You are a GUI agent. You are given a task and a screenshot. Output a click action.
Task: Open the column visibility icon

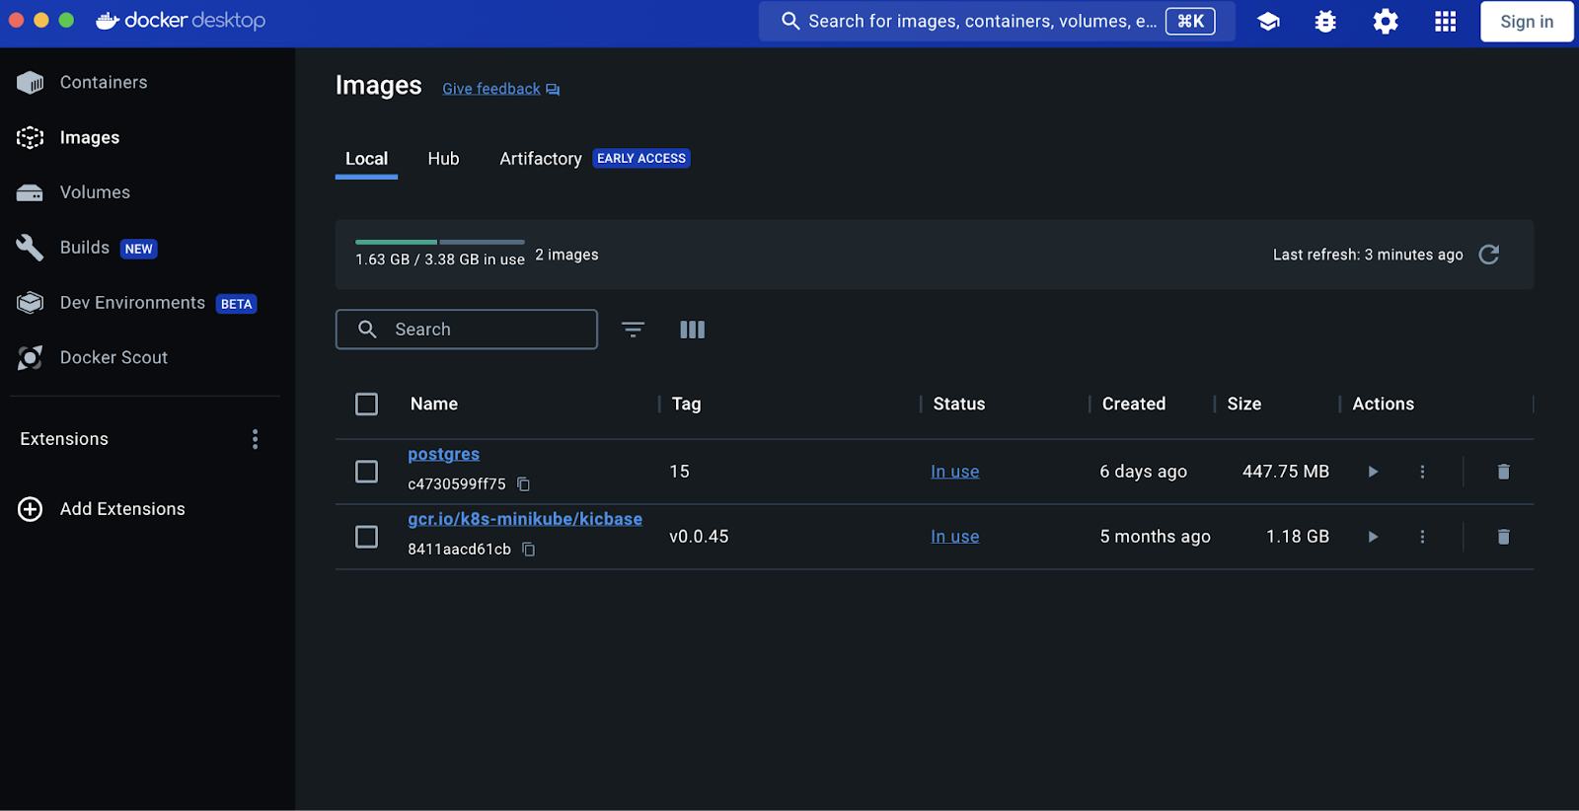[x=693, y=330]
